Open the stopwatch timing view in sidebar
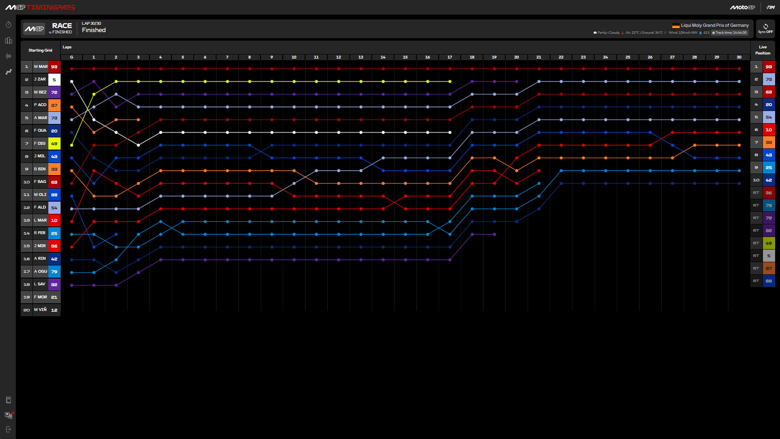Screen dimensions: 780x439 click(x=8, y=25)
